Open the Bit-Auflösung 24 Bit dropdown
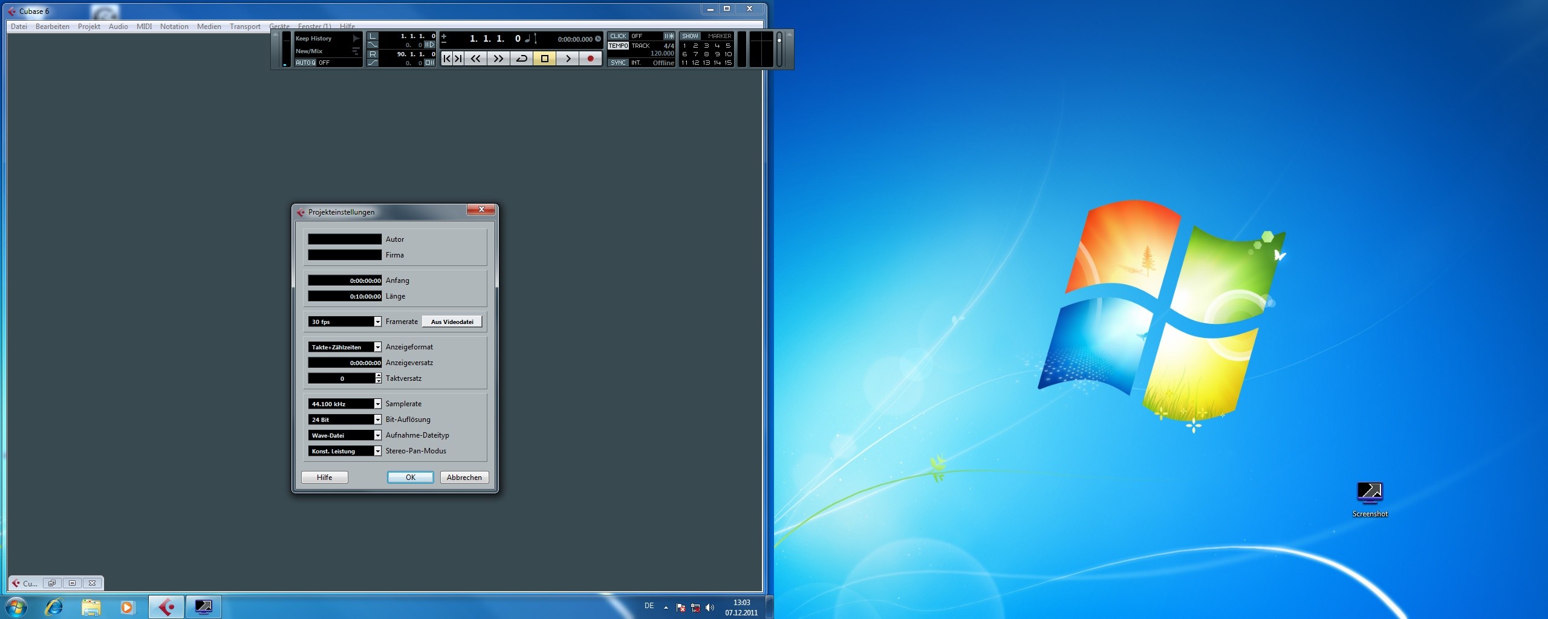Viewport: 1548px width, 619px height. [345, 420]
